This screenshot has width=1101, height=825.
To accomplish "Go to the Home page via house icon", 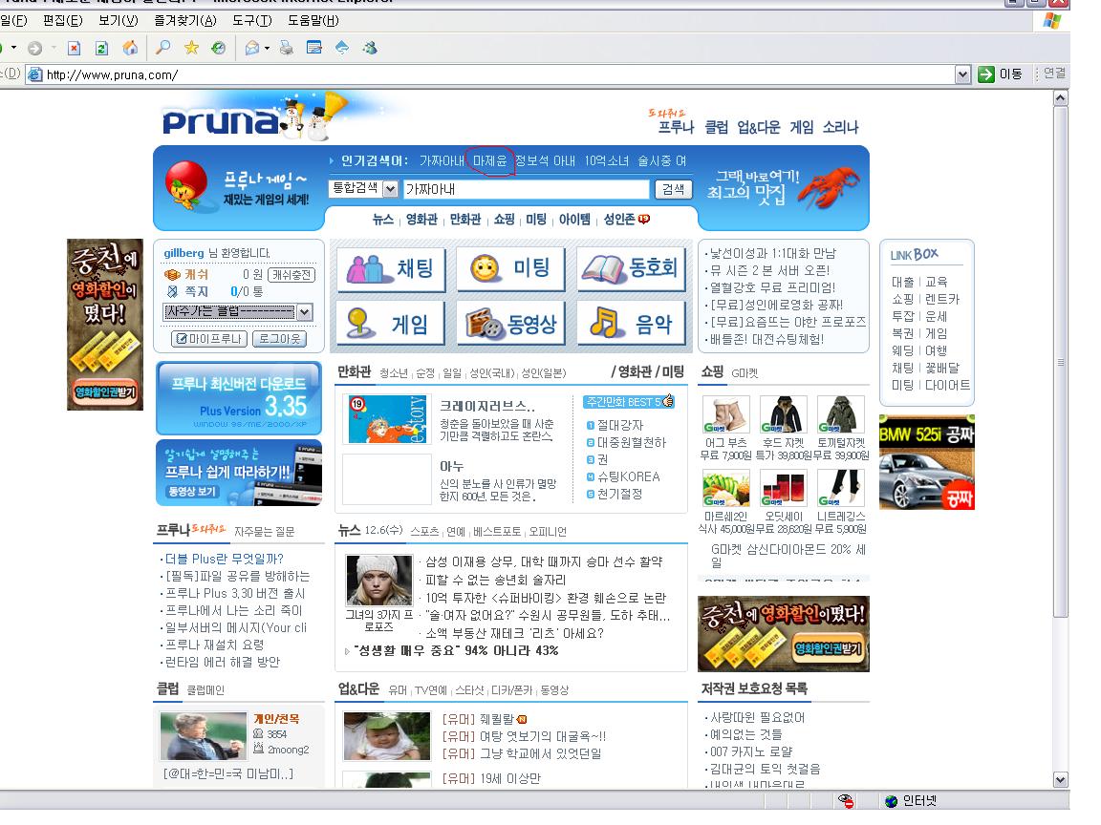I will click(130, 48).
